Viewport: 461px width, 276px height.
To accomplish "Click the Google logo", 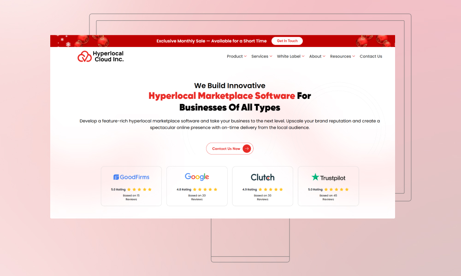I will (x=197, y=177).
